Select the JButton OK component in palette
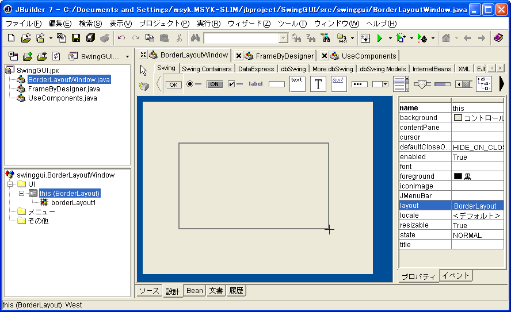This screenshot has width=511, height=312. coord(173,84)
